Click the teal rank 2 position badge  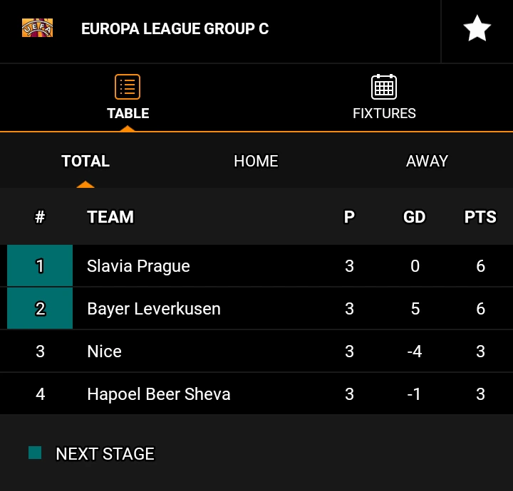[x=40, y=309]
